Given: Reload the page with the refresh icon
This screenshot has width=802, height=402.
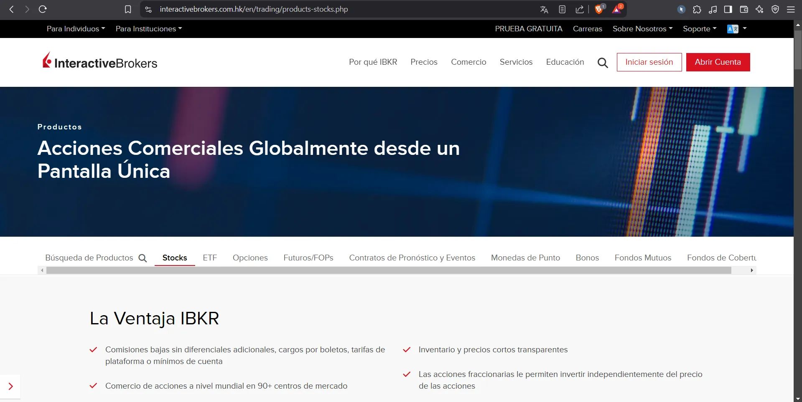Looking at the screenshot, I should [x=43, y=9].
